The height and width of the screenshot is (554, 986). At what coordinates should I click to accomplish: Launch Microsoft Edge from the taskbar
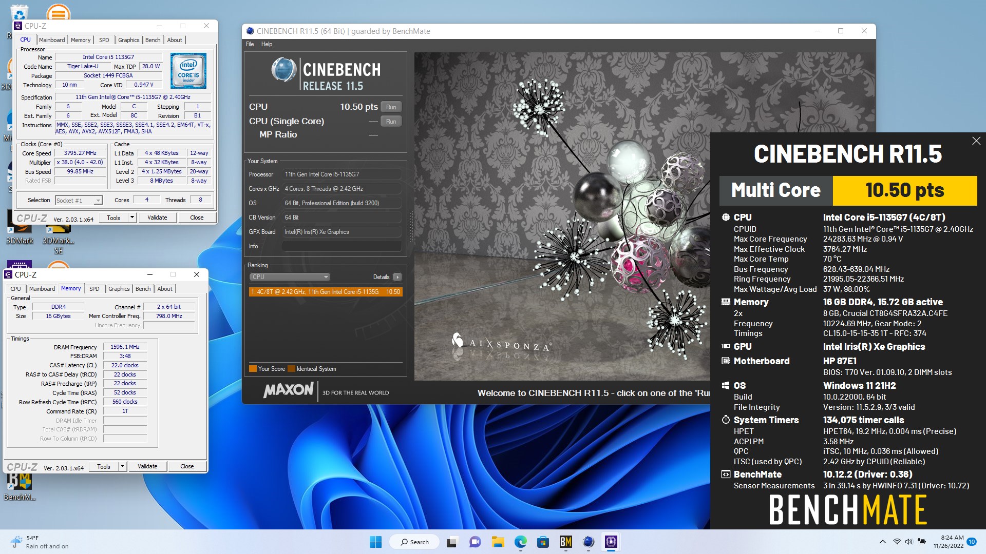click(x=520, y=542)
